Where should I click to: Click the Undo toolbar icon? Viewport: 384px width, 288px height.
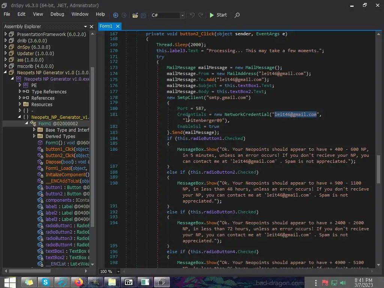[x=192, y=15]
